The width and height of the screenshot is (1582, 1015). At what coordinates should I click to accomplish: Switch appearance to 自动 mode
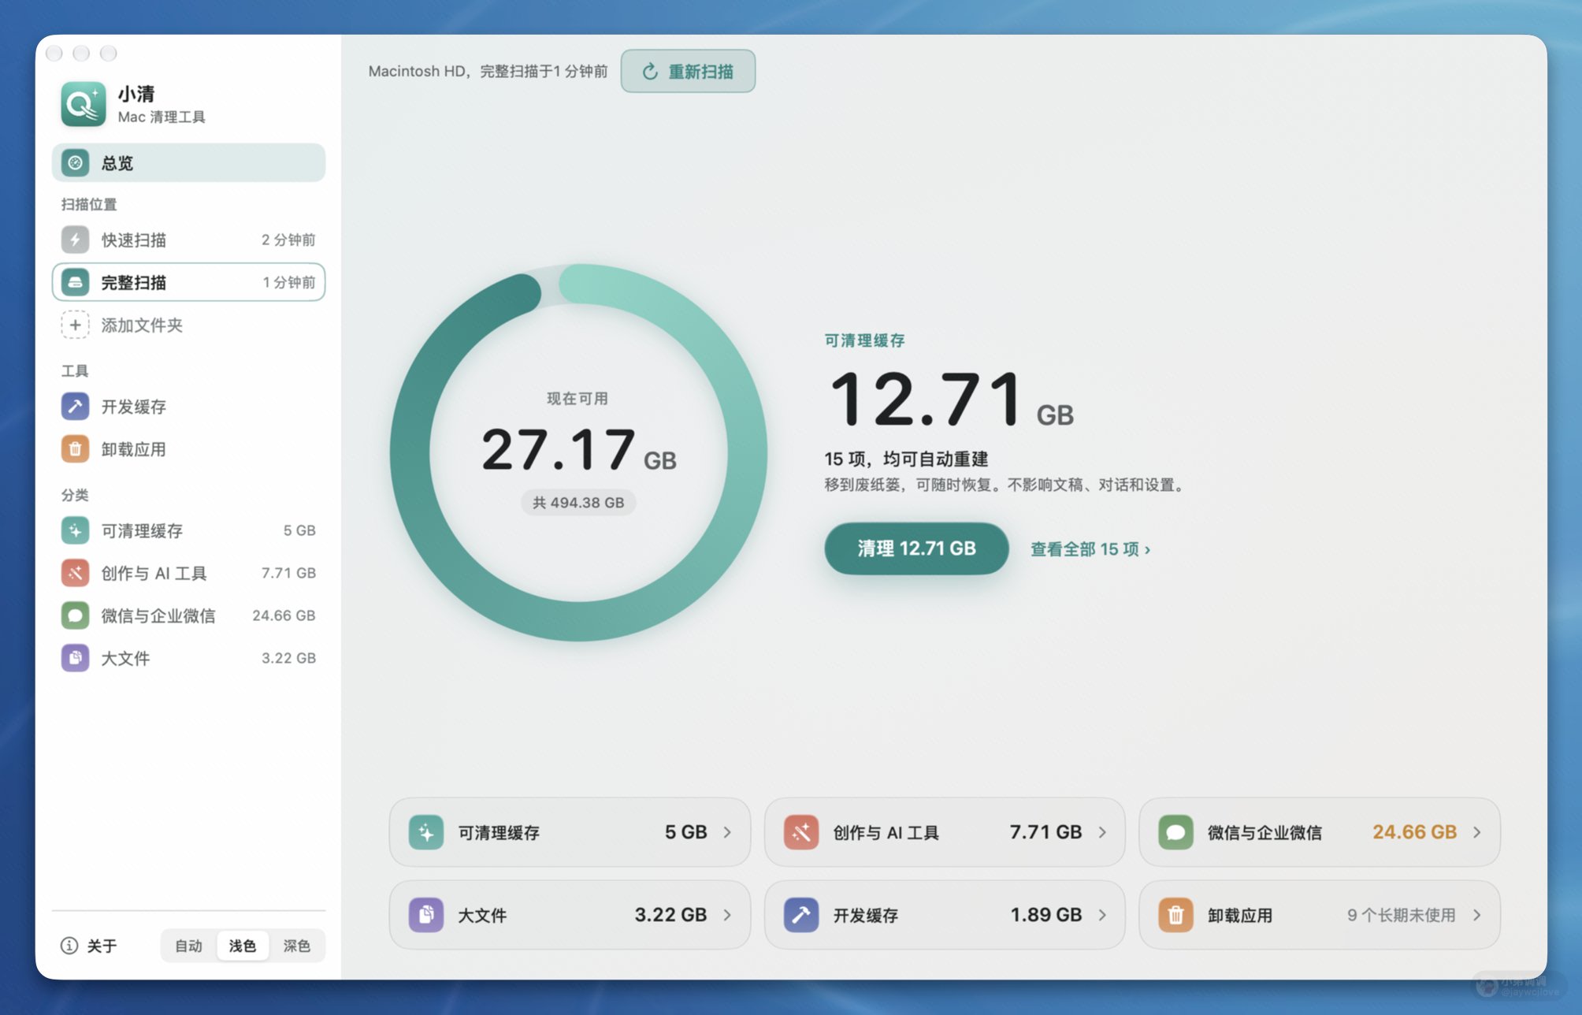[188, 946]
